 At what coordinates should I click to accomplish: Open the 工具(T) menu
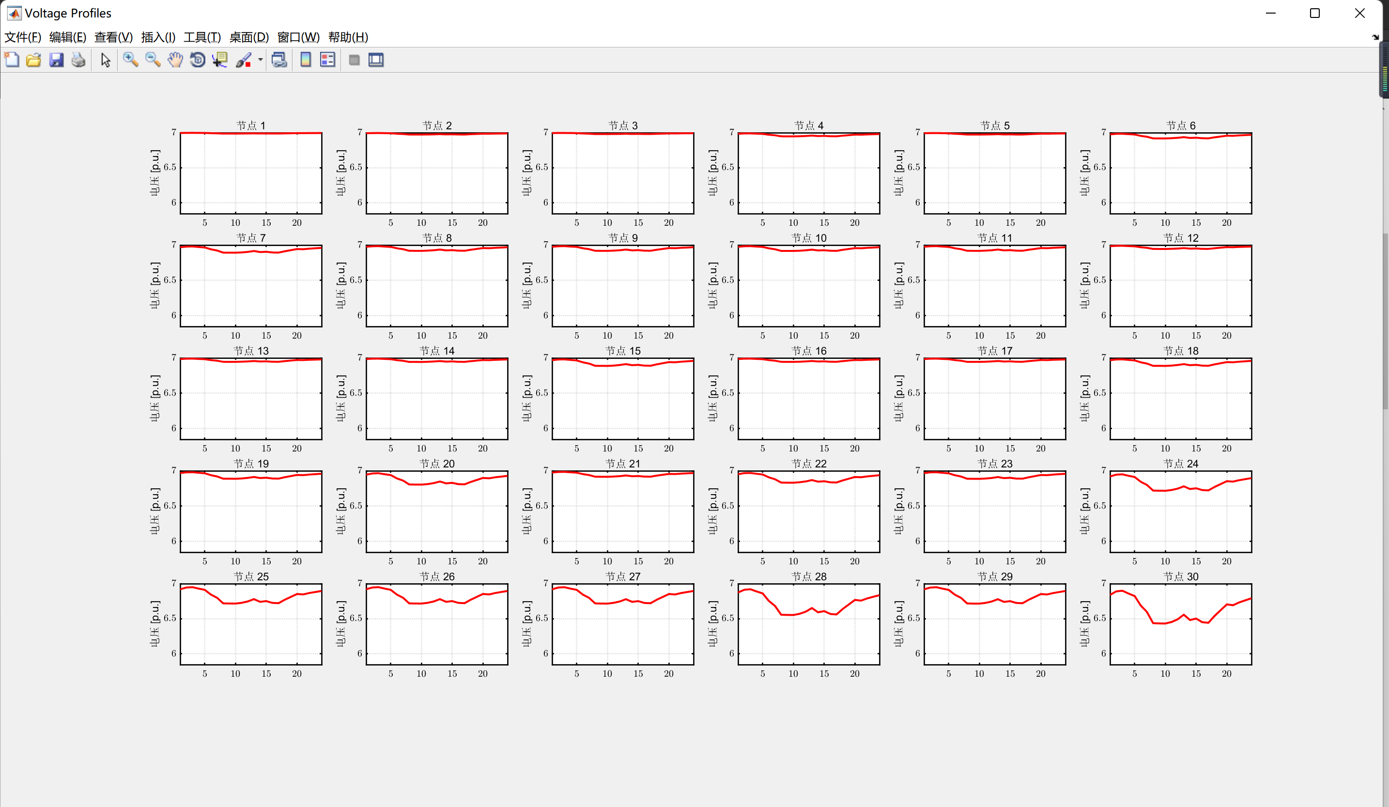tap(202, 37)
